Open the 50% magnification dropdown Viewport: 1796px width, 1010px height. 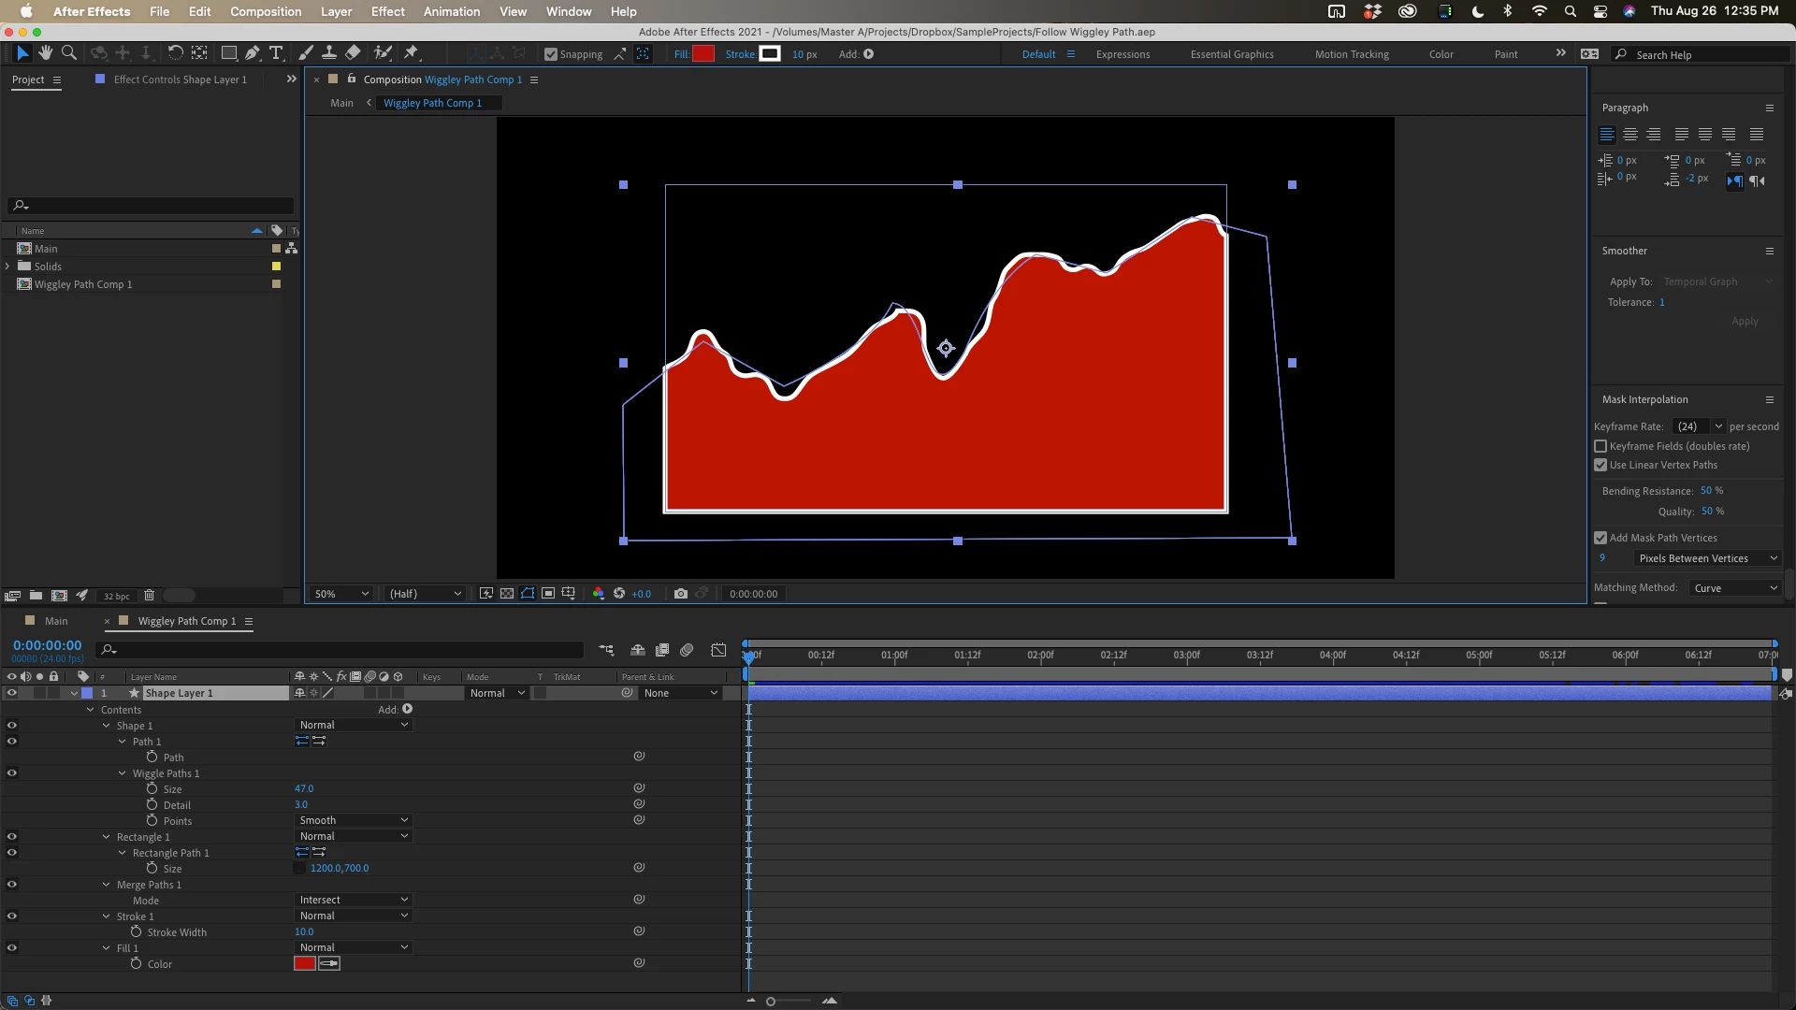pyautogui.click(x=341, y=594)
